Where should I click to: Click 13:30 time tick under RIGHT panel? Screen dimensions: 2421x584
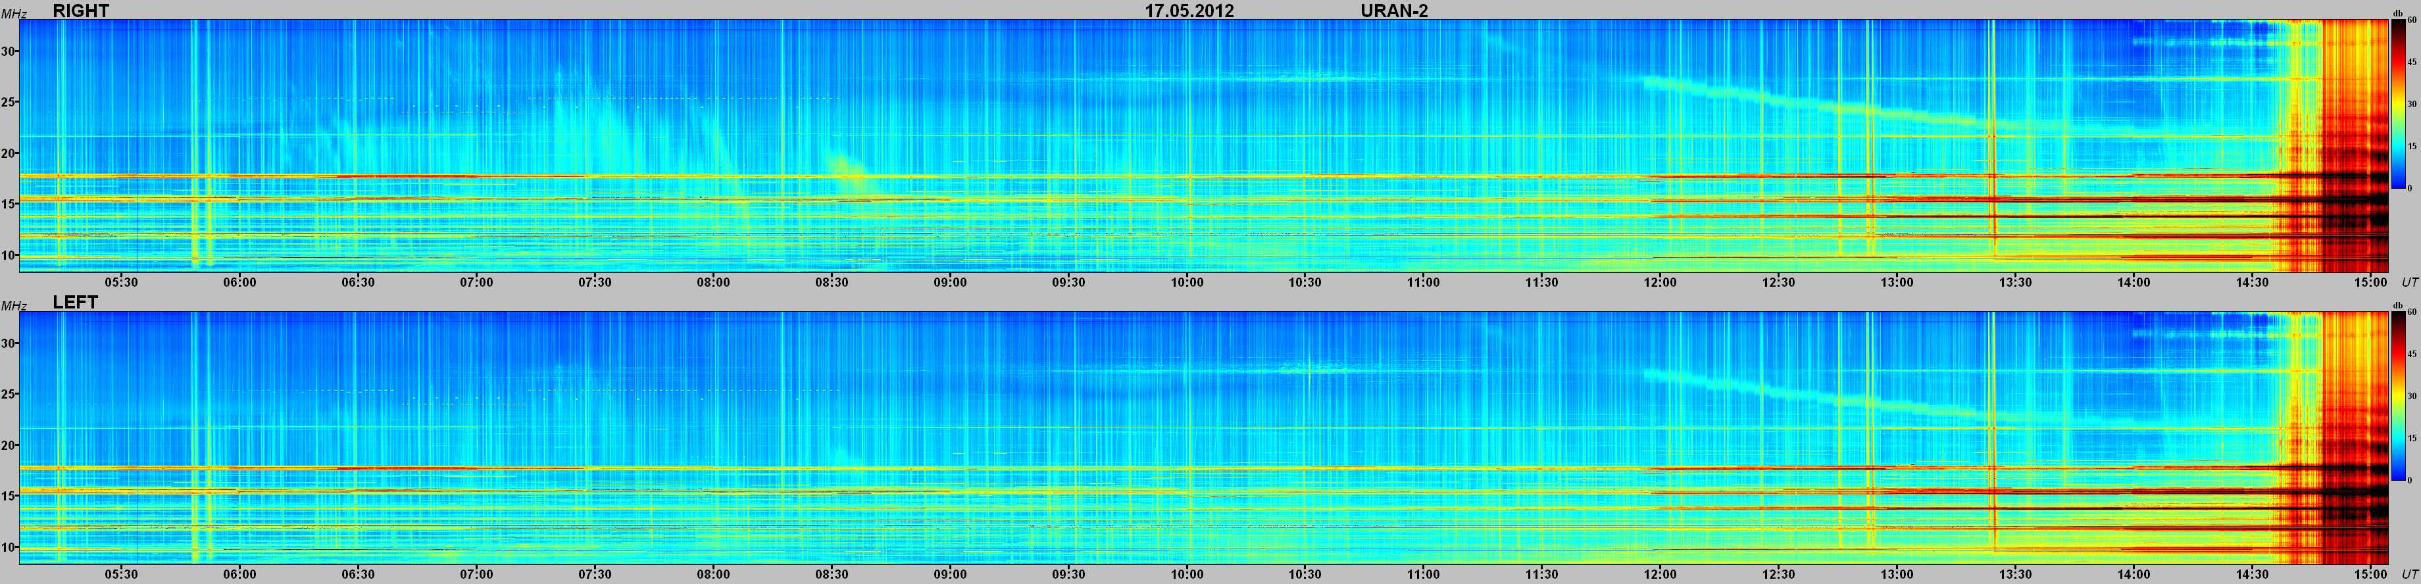click(x=2016, y=281)
